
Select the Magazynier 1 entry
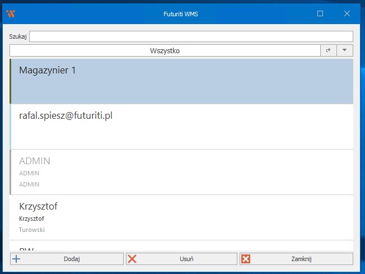[181, 81]
